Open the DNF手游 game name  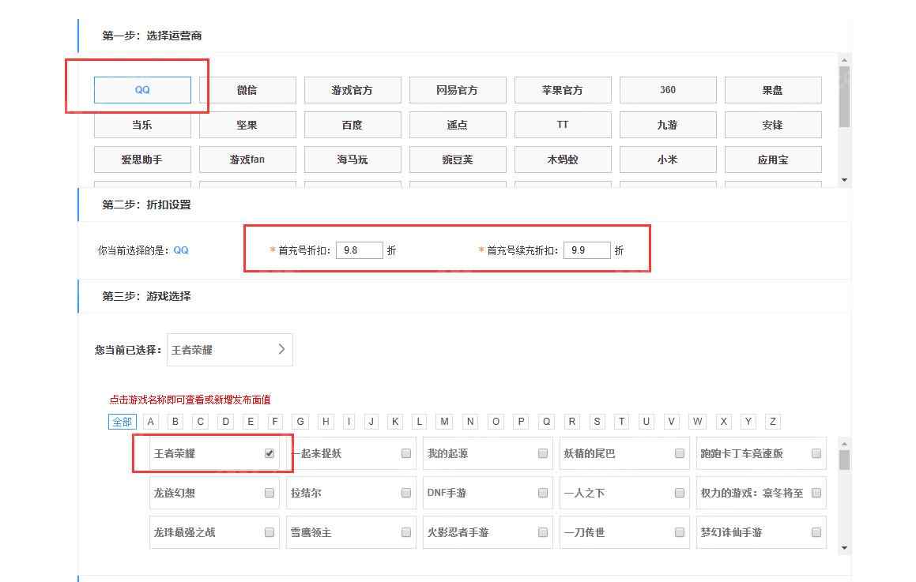click(447, 494)
